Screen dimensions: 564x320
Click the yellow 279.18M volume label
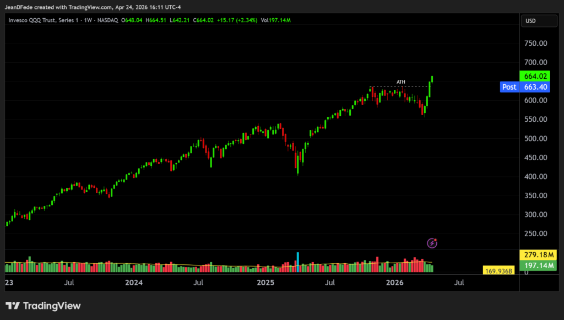pos(533,255)
